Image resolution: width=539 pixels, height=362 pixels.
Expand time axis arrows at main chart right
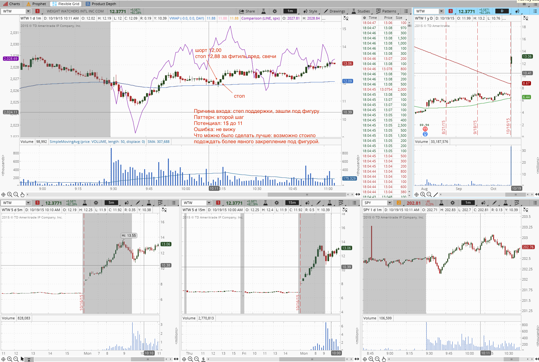click(x=357, y=194)
